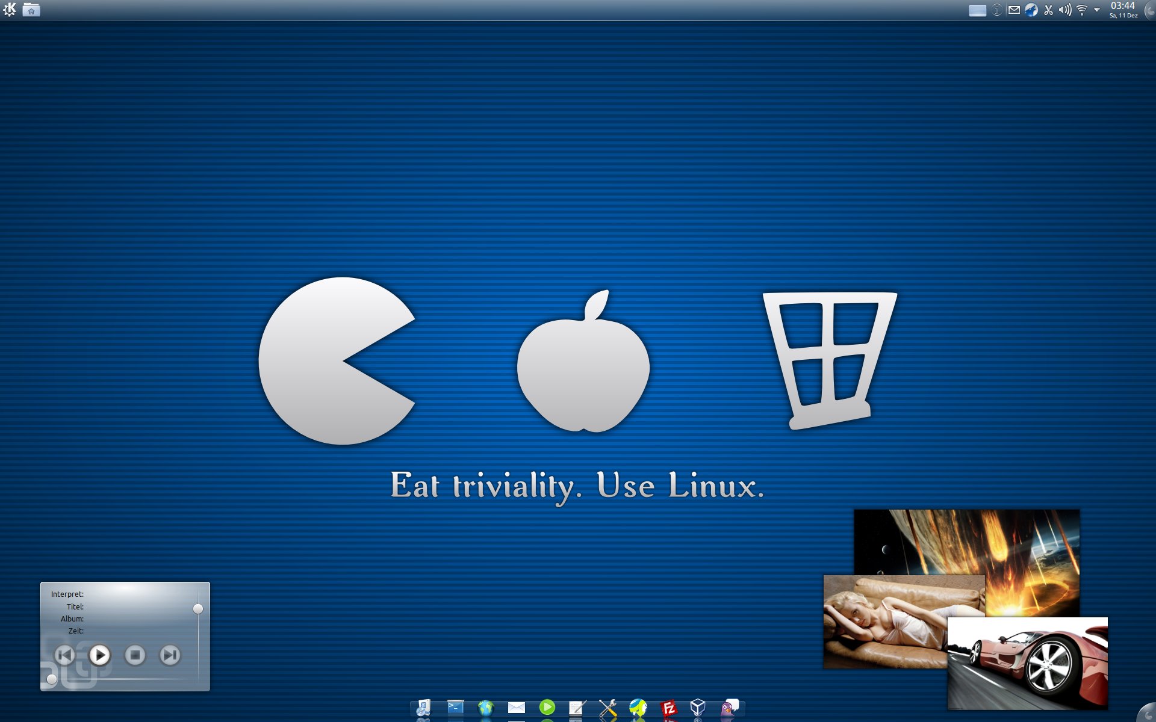Open the KDE application launcher menu

[x=10, y=10]
